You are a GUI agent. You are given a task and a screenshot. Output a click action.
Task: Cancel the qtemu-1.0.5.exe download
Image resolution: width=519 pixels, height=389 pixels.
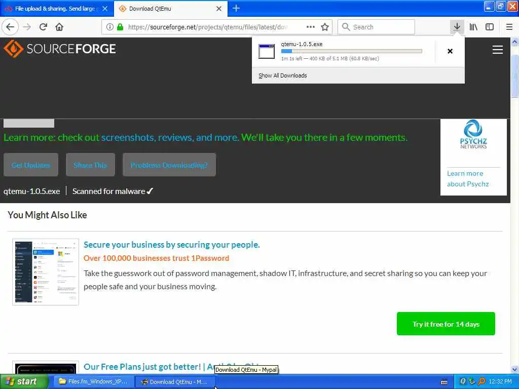click(450, 51)
